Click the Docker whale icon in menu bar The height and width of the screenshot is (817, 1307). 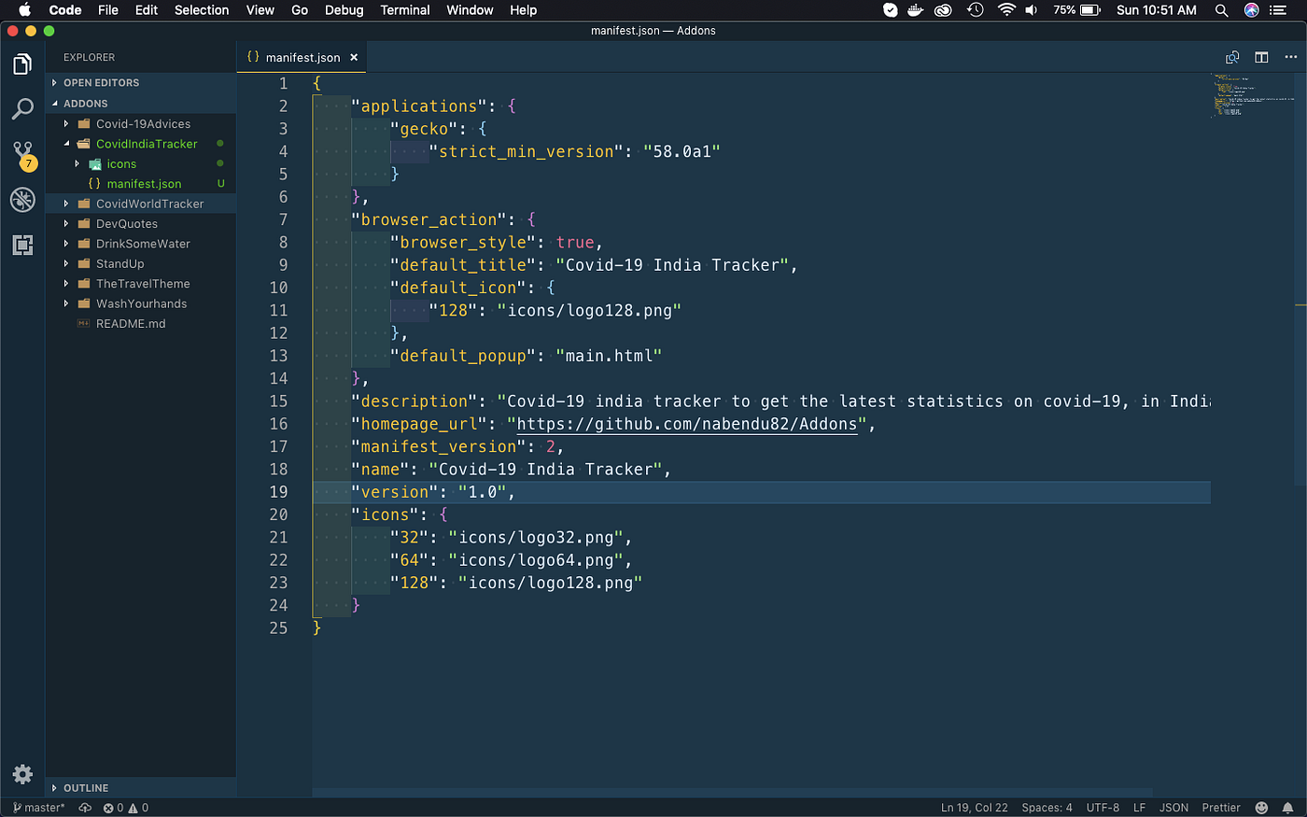[x=916, y=10]
